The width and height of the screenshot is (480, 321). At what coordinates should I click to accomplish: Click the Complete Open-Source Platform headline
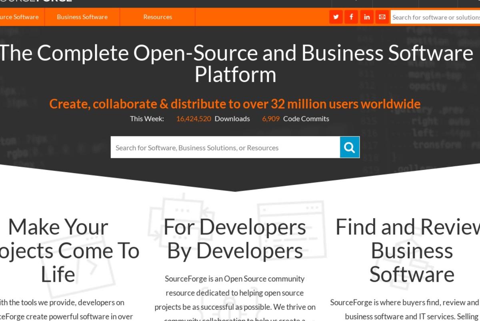pos(236,63)
